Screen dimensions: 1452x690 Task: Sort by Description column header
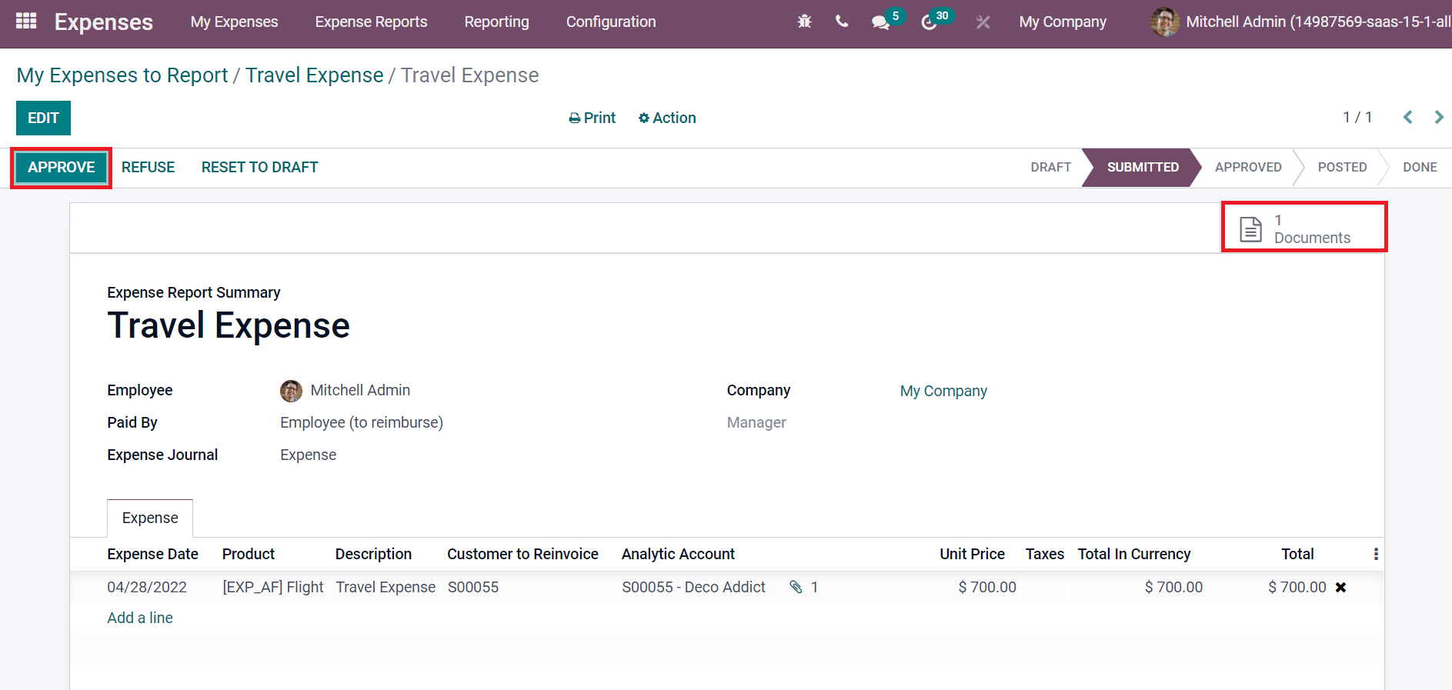(x=373, y=554)
